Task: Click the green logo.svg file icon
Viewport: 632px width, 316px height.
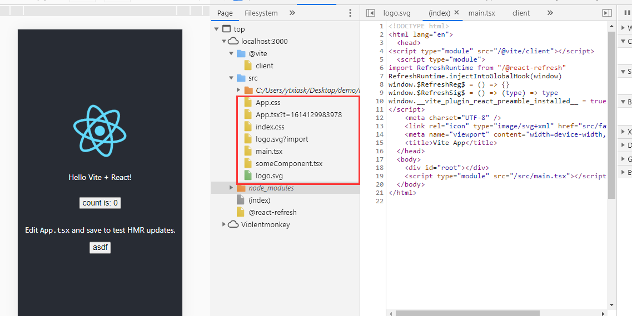Action: (248, 175)
